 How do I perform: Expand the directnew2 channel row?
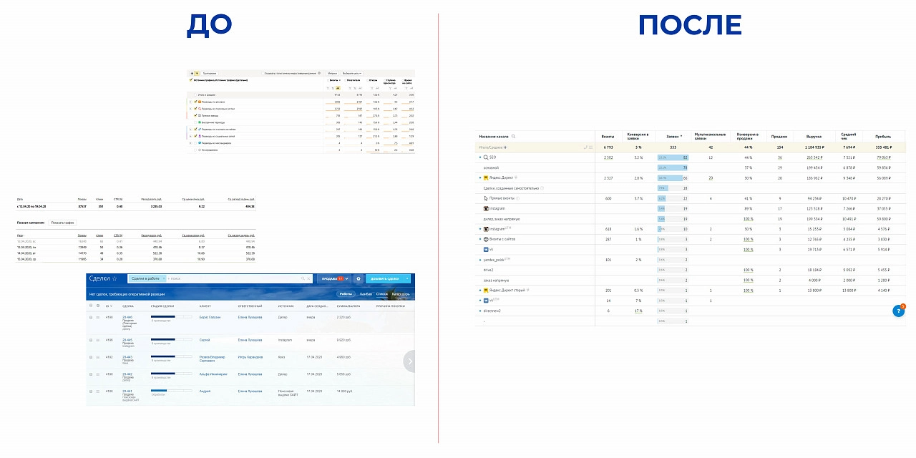click(480, 311)
